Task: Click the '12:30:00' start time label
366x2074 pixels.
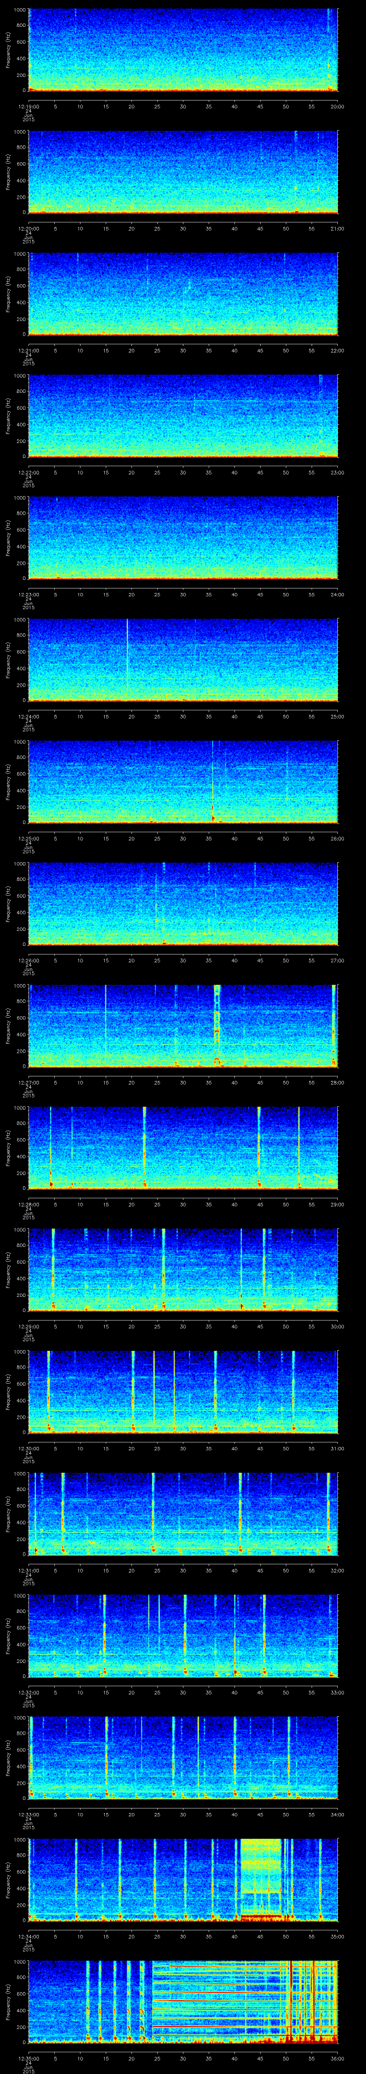Action: tap(28, 1448)
